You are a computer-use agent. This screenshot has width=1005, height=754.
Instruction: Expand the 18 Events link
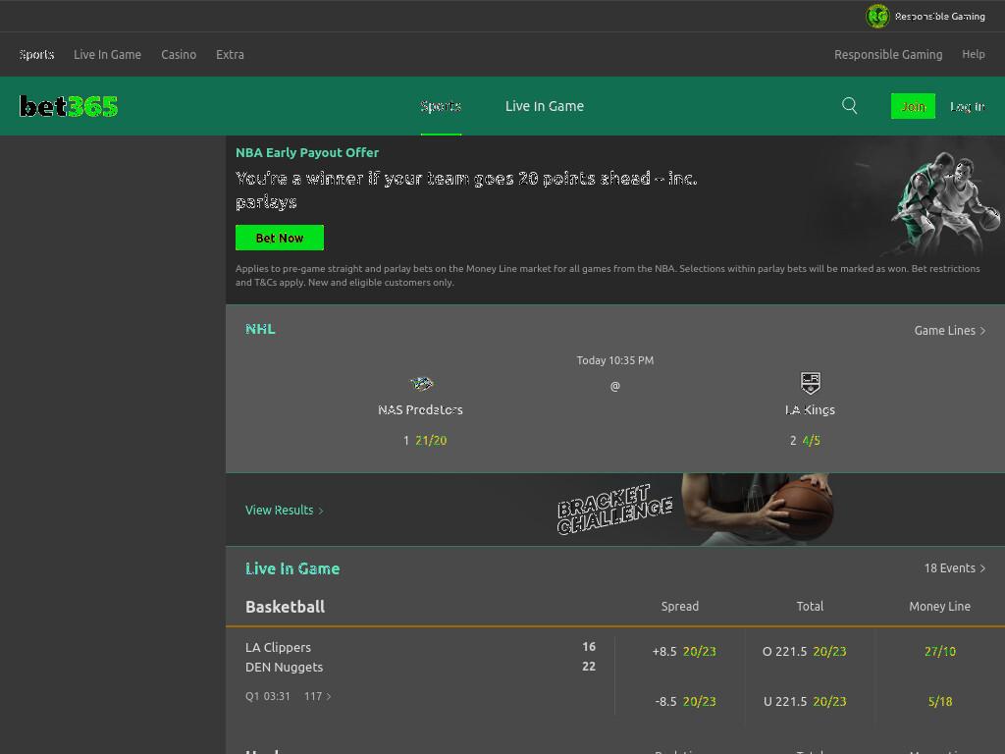click(x=954, y=568)
